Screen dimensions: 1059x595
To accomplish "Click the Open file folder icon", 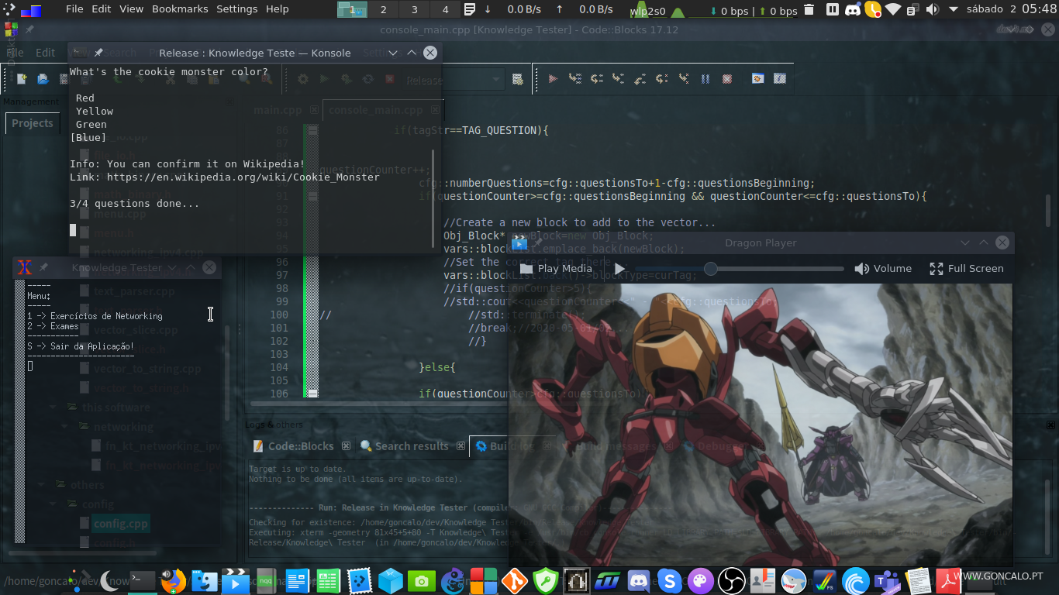I will 43,79.
